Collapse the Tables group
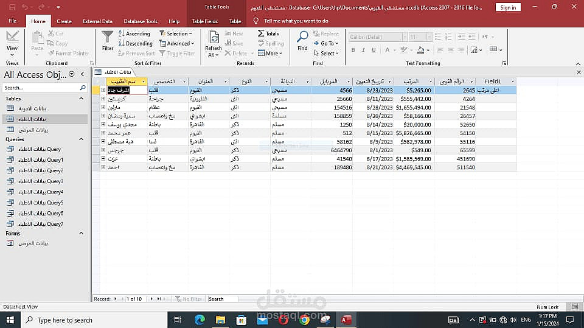The height and width of the screenshot is (328, 584). [81, 99]
